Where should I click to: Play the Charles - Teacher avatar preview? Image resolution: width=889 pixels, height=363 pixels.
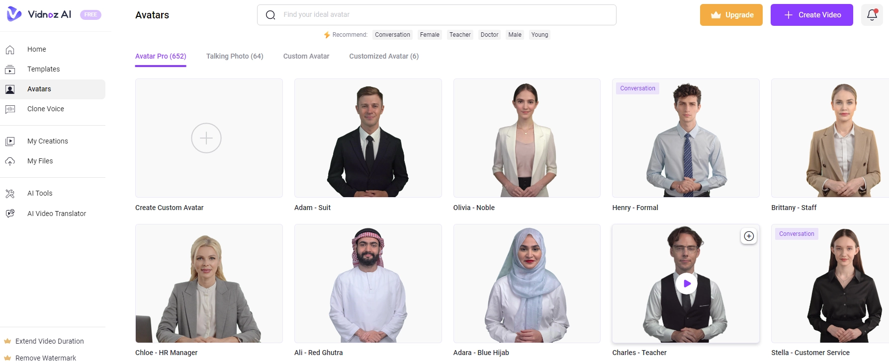pos(686,284)
